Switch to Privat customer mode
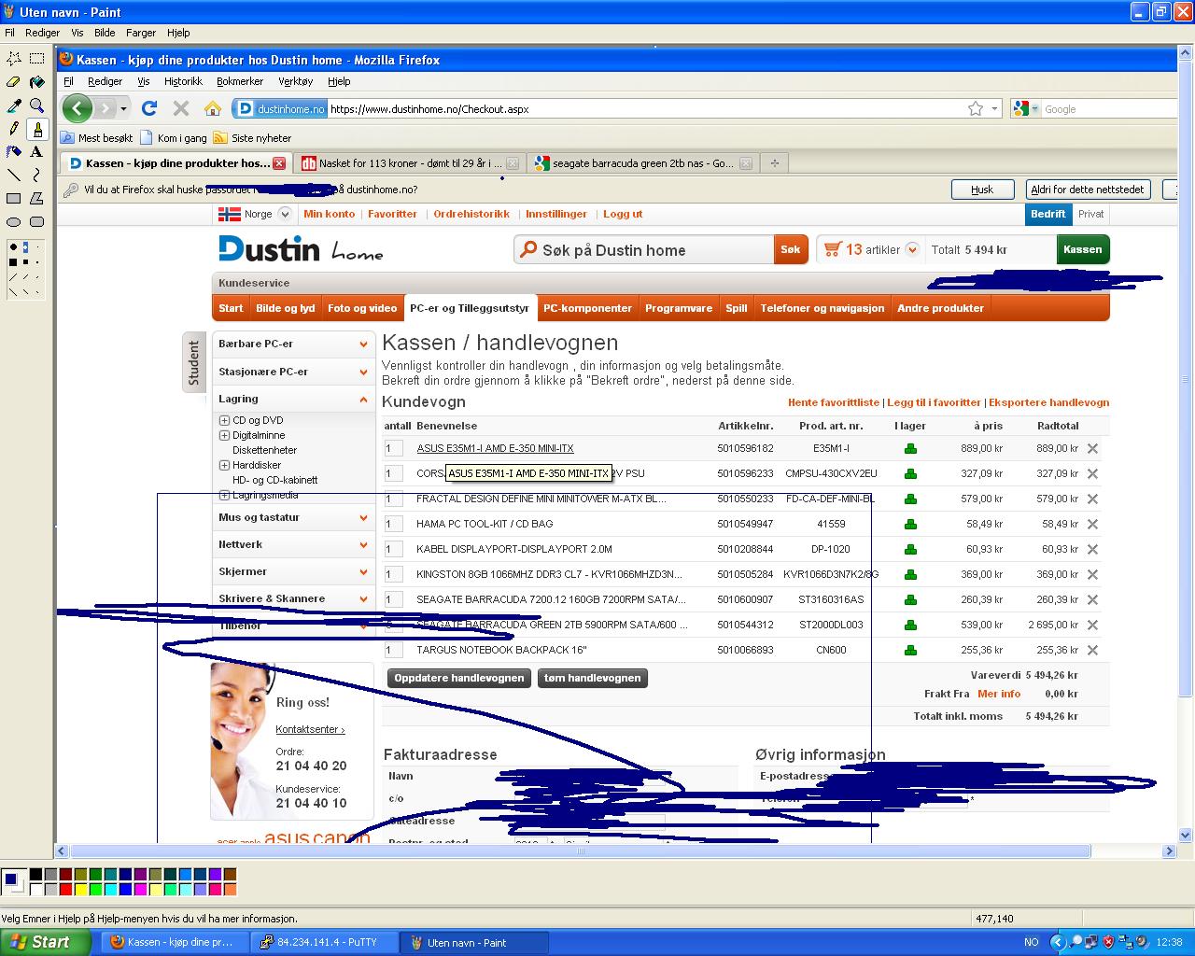The height and width of the screenshot is (956, 1195). coord(1090,214)
